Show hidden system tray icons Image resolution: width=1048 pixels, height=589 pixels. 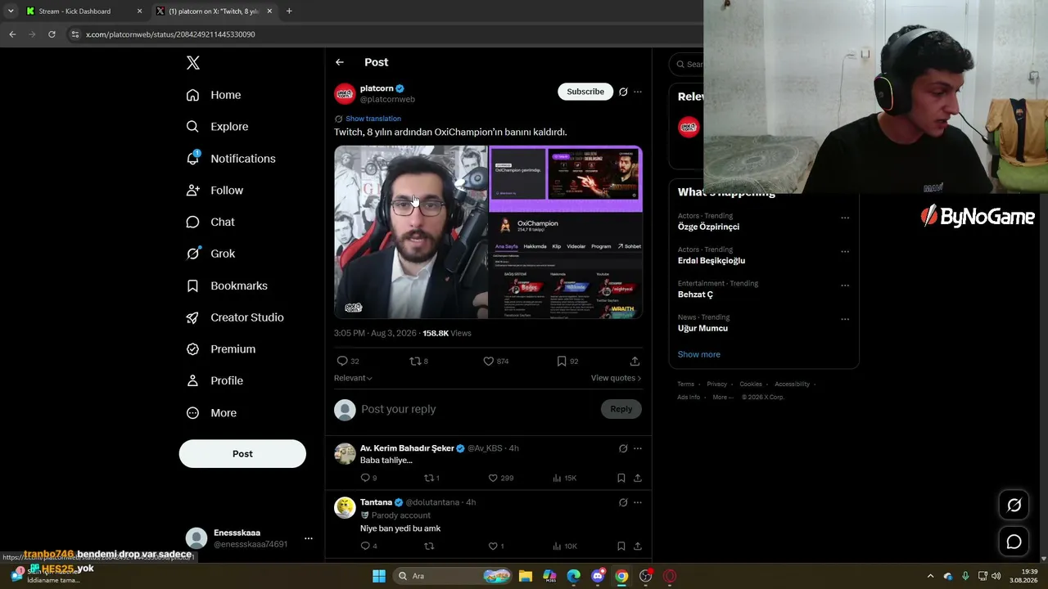pyautogui.click(x=930, y=576)
